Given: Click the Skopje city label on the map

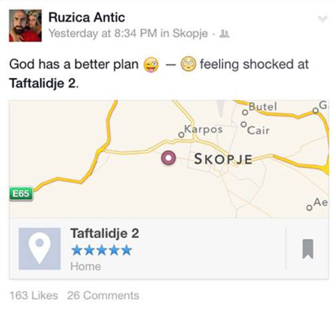Looking at the screenshot, I should 223,159.
